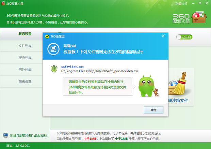Click 创建"隔离沙箱"桌面图标 link
211x149 pixels.
(28, 135)
